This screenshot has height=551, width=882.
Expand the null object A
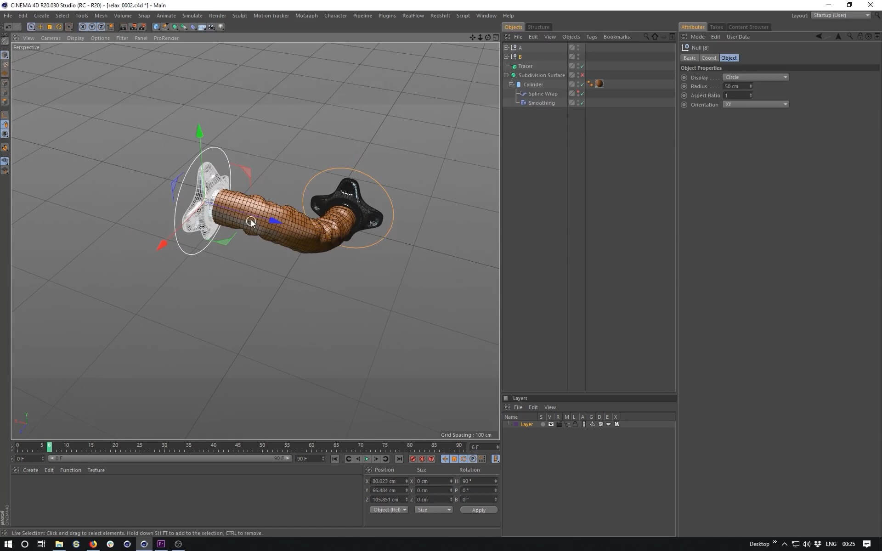[506, 47]
